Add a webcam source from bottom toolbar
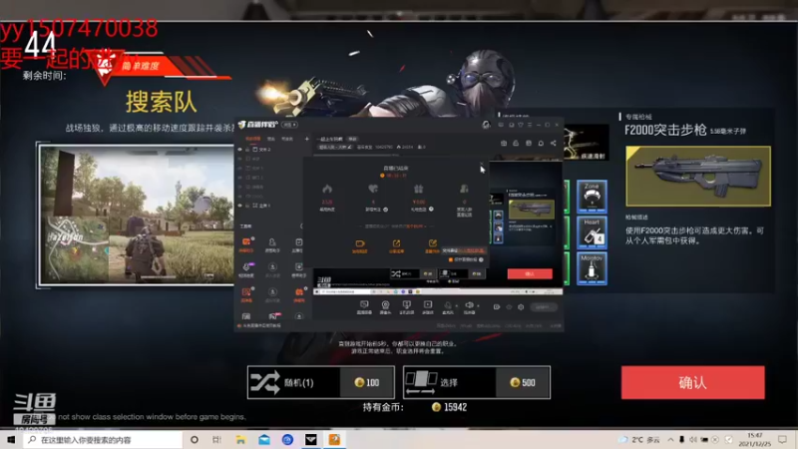Viewport: 798px width, 449px height. pyautogui.click(x=385, y=307)
